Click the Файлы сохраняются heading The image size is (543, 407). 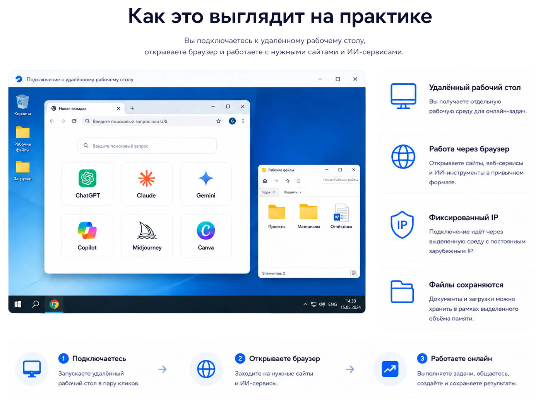coord(466,285)
